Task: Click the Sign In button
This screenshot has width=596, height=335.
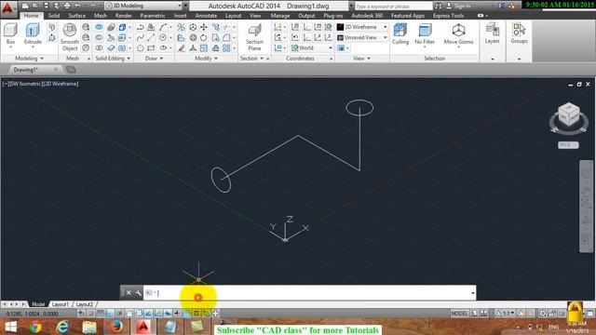Action: click(x=458, y=7)
